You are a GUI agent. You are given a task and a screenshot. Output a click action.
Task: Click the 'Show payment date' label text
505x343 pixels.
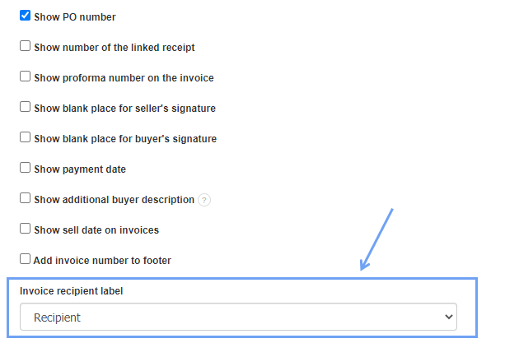coord(80,169)
